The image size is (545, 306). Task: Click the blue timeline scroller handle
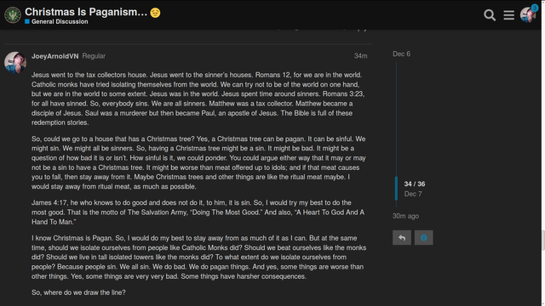[x=396, y=188]
